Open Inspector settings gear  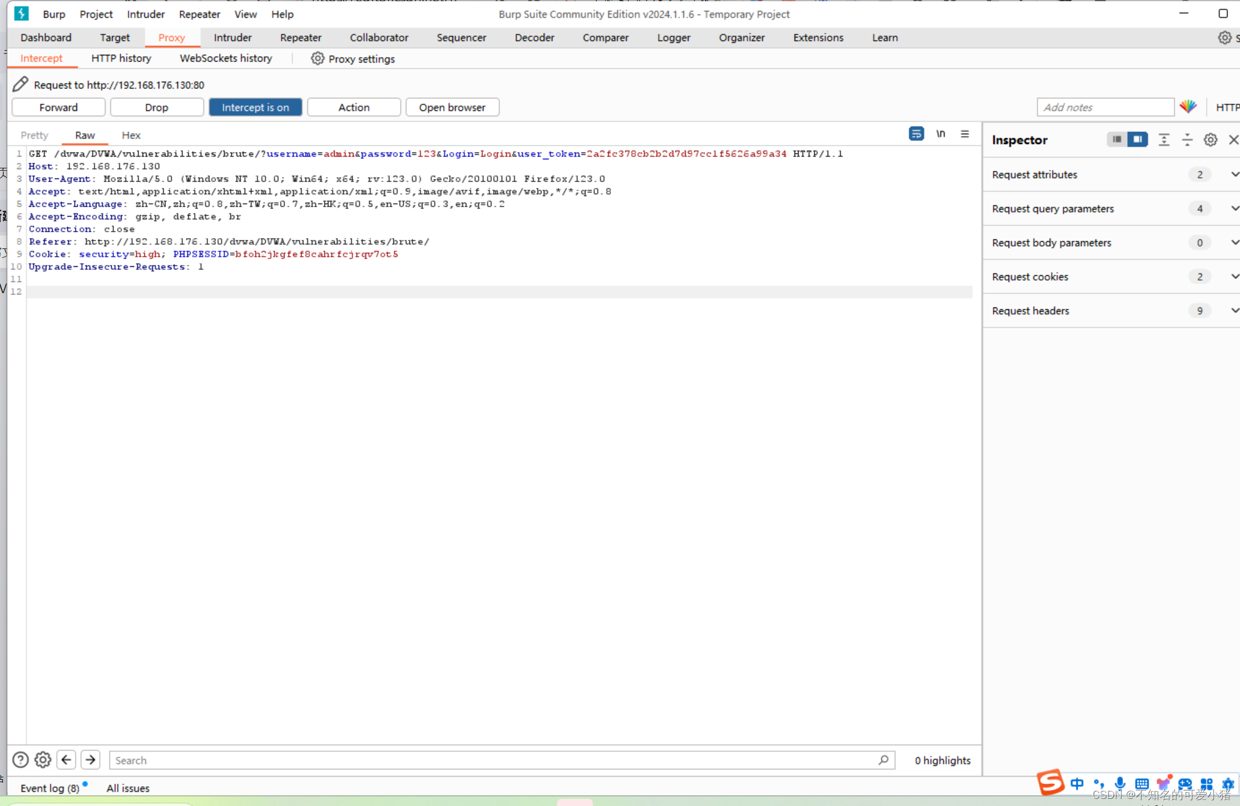[1210, 140]
